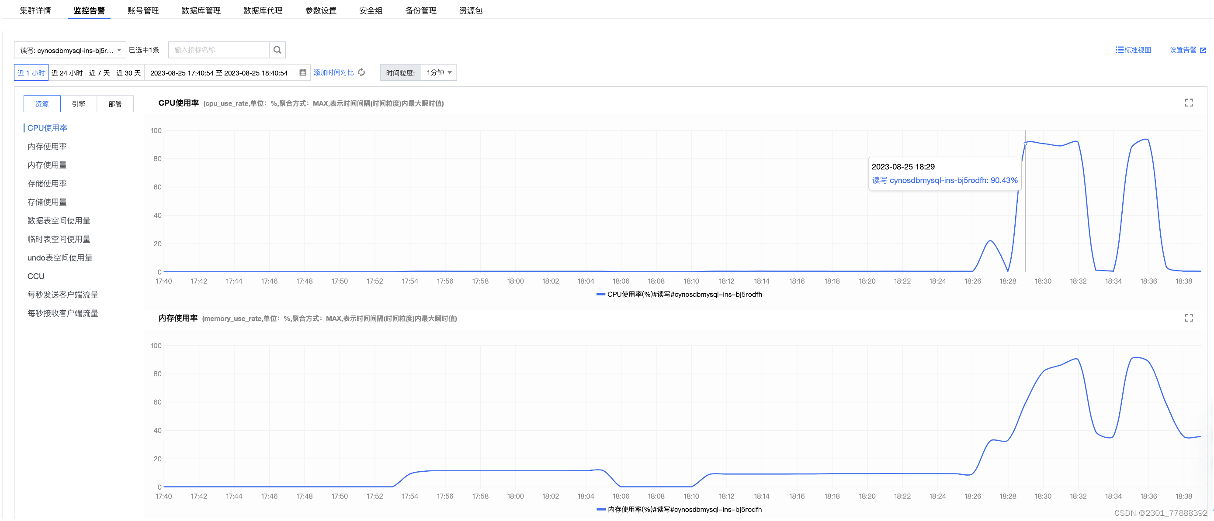
Task: Jump to 每秒发送客户端流量 in metric list
Action: 62,295
